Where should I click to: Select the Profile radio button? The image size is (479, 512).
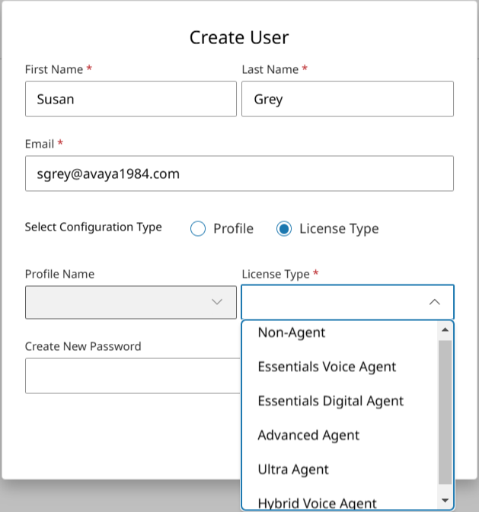pos(198,228)
